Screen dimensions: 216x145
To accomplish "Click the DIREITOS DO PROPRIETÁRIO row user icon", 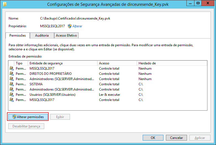I will coord(11,73).
